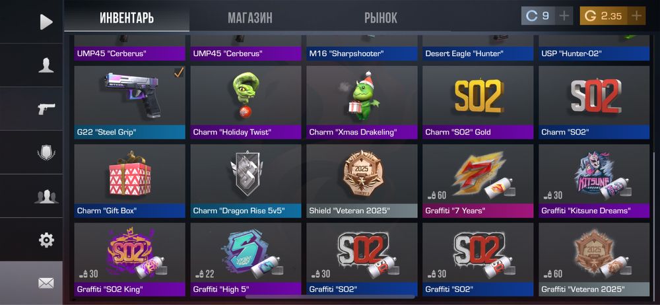Tap the play arrow icon in sidebar
660x305 pixels.
click(46, 22)
